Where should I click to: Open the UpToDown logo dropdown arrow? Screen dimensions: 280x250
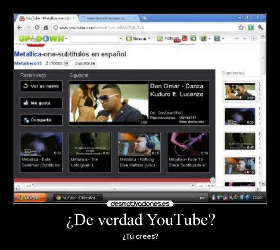click(x=66, y=39)
